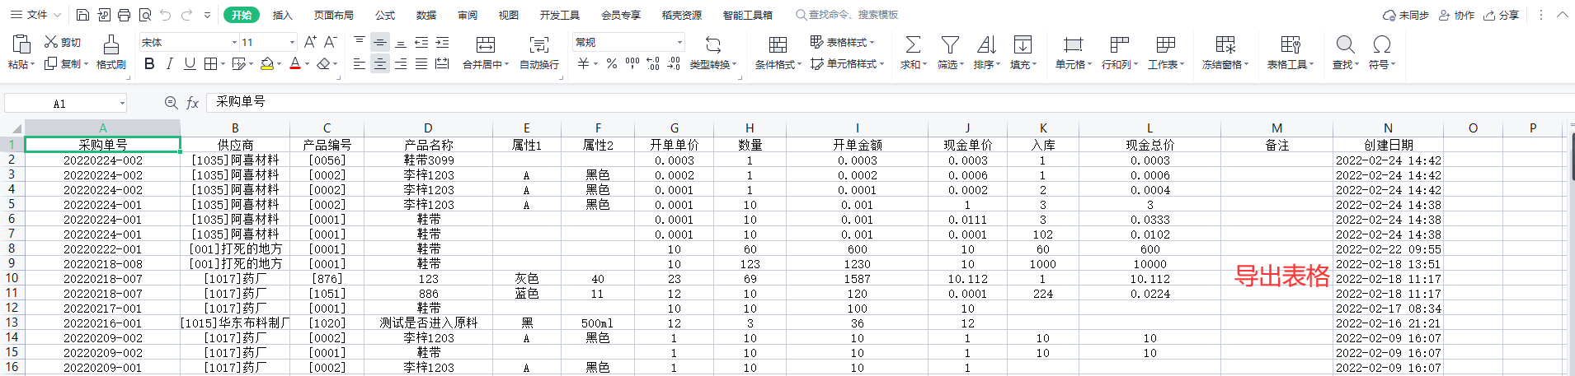Expand the number format dropdown showing 常规
1575x376 pixels.
click(679, 42)
